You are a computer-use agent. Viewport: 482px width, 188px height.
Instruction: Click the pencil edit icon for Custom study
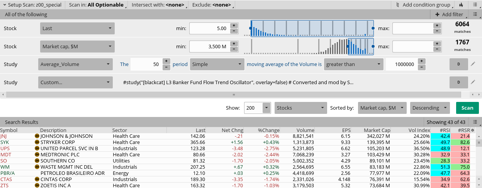[473, 82]
